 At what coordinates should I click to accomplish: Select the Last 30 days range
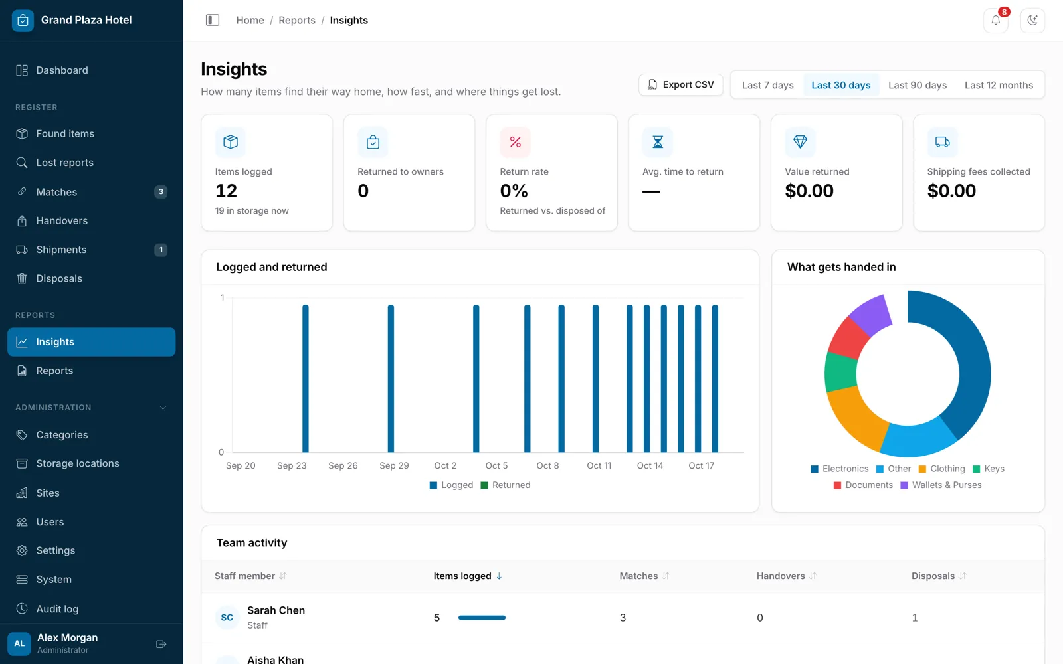click(x=840, y=85)
